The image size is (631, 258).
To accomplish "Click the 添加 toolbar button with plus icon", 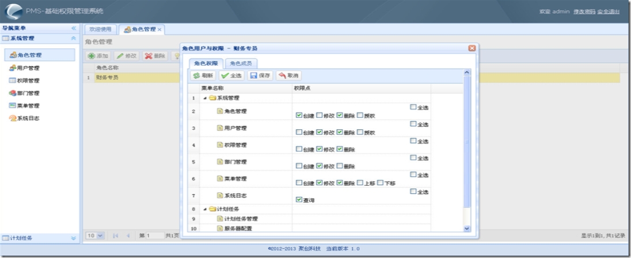I will click(x=98, y=56).
